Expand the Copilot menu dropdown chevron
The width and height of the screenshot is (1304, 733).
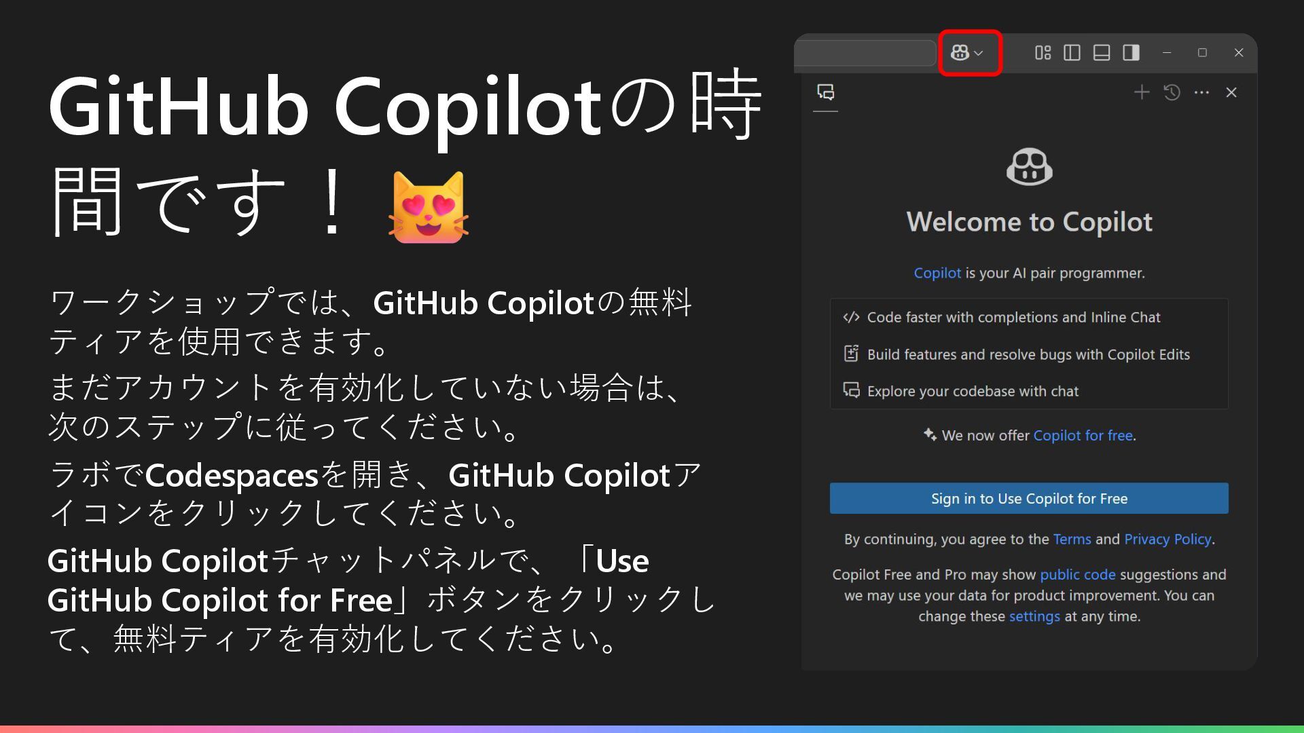979,53
